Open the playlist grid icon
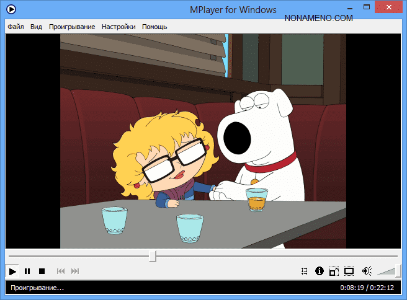Viewport: 407px width, 300px height. click(304, 271)
